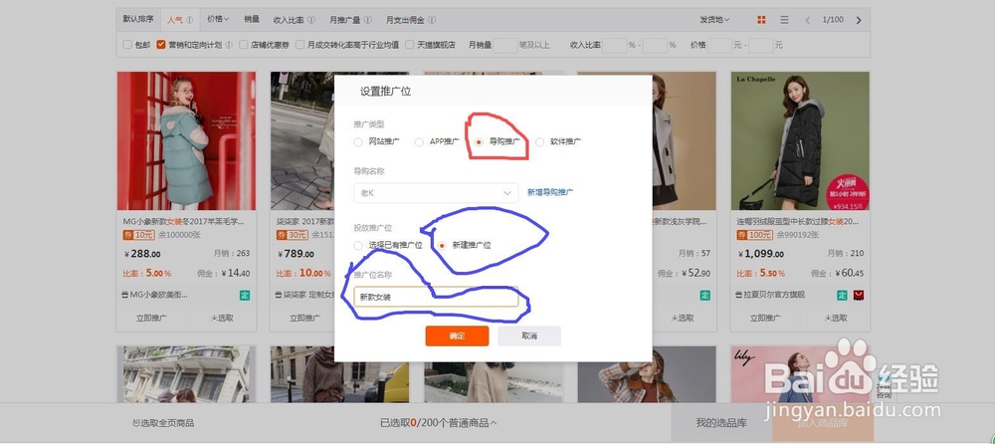Click red Tmall badge on 拉夏贝尔 shop

pyautogui.click(x=858, y=295)
